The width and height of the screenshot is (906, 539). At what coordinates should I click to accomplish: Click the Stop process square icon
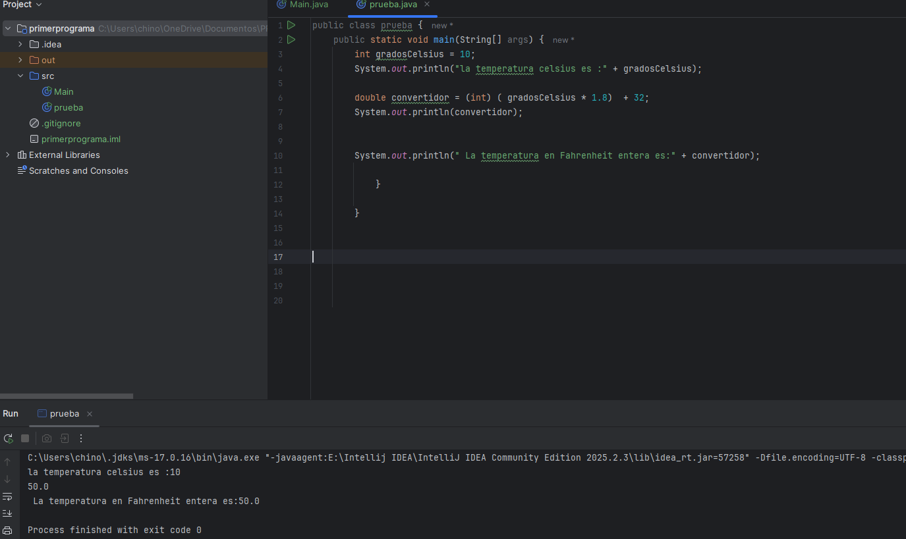(25, 438)
